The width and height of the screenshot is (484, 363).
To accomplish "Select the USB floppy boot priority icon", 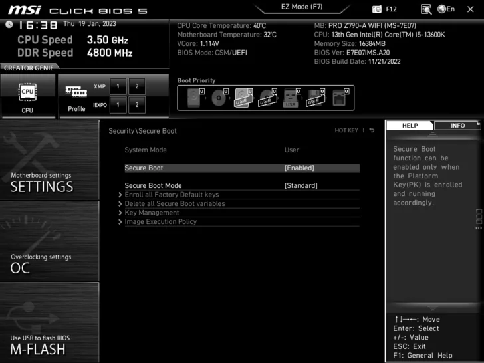I will pos(315,98).
